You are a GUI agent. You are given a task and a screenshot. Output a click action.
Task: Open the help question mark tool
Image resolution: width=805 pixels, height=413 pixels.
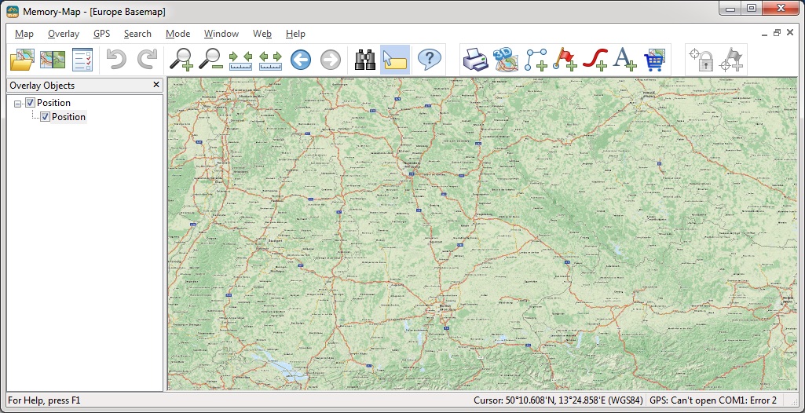coord(429,60)
